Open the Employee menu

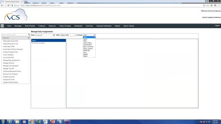pos(42,26)
